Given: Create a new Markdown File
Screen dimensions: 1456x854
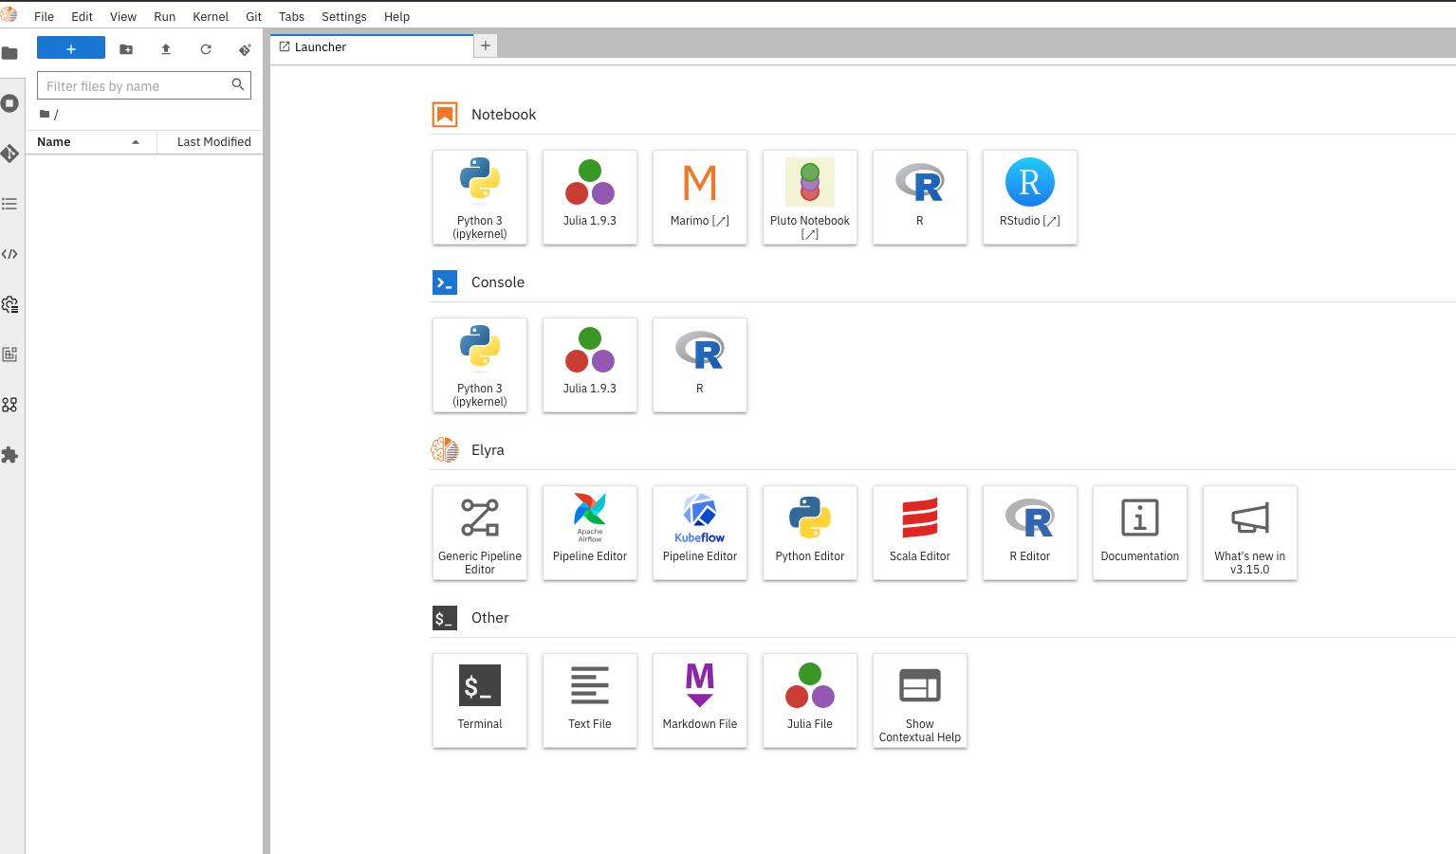Looking at the screenshot, I should (700, 700).
